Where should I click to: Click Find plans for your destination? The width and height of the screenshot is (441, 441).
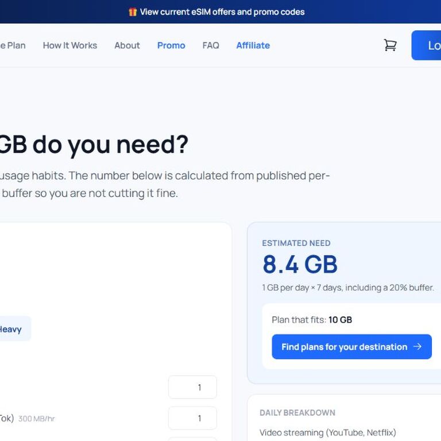[351, 346]
